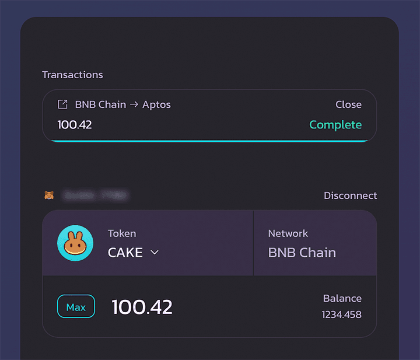The image size is (420, 360).
Task: Click the Complete status label
Action: tap(335, 125)
